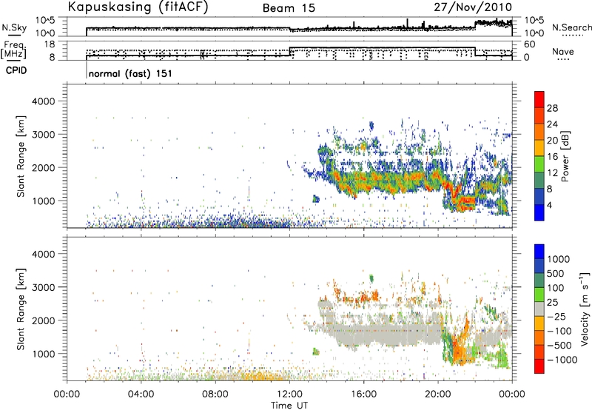This screenshot has width=592, height=410.
Task: Click the 08:00 time tick label
Action: [215, 394]
